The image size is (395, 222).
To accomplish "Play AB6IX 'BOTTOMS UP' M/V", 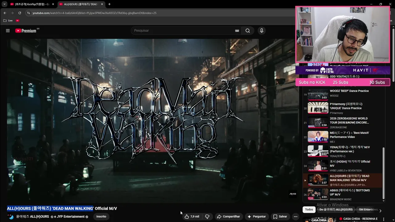I will [x=343, y=195].
